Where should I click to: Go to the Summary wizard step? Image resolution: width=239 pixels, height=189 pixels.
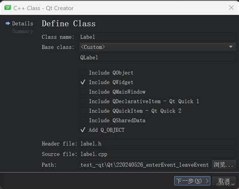pos(23,31)
